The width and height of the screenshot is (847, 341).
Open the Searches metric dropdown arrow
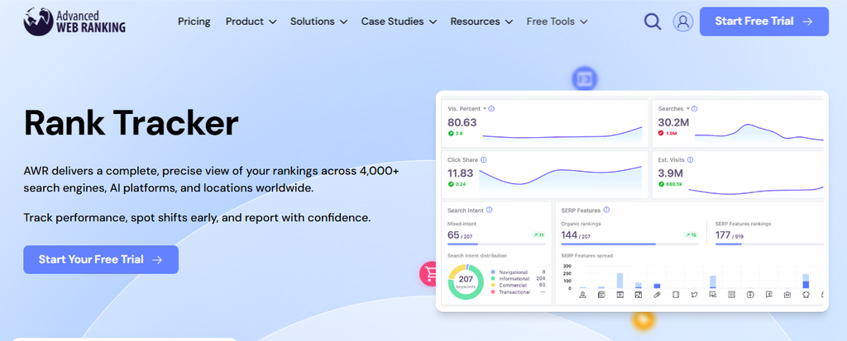click(x=687, y=108)
